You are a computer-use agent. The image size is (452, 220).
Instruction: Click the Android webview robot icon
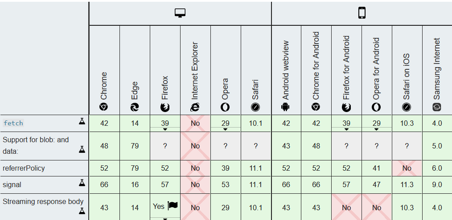click(285, 107)
